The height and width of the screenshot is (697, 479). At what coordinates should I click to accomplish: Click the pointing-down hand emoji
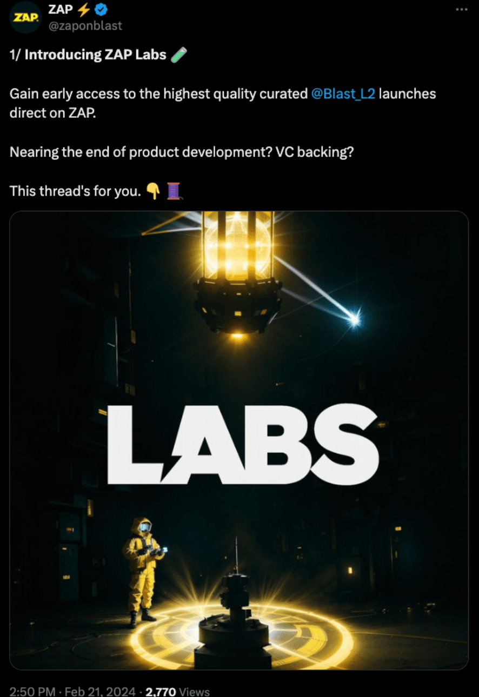(153, 191)
